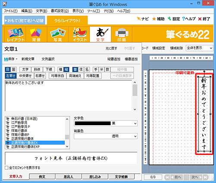Go to previous record with 前へ
216x183 pixels.
(x=177, y=177)
